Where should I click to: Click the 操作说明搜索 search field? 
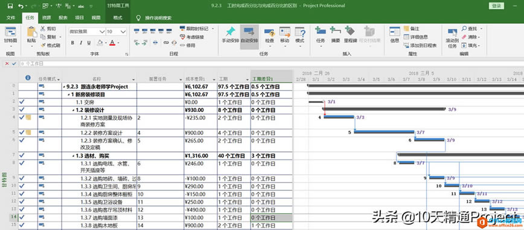(158, 18)
